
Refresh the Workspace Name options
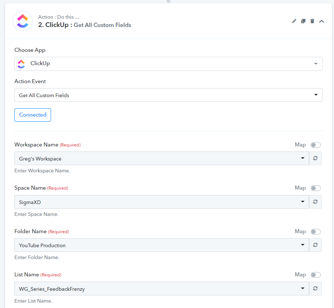click(315, 158)
